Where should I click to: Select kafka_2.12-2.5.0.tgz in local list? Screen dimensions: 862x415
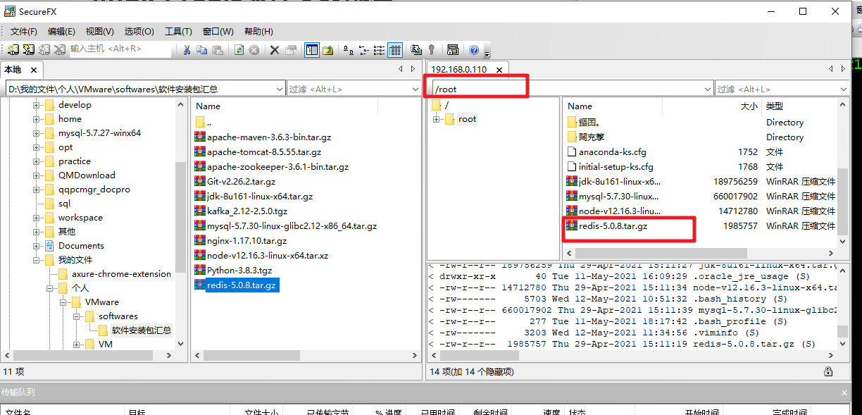click(247, 211)
